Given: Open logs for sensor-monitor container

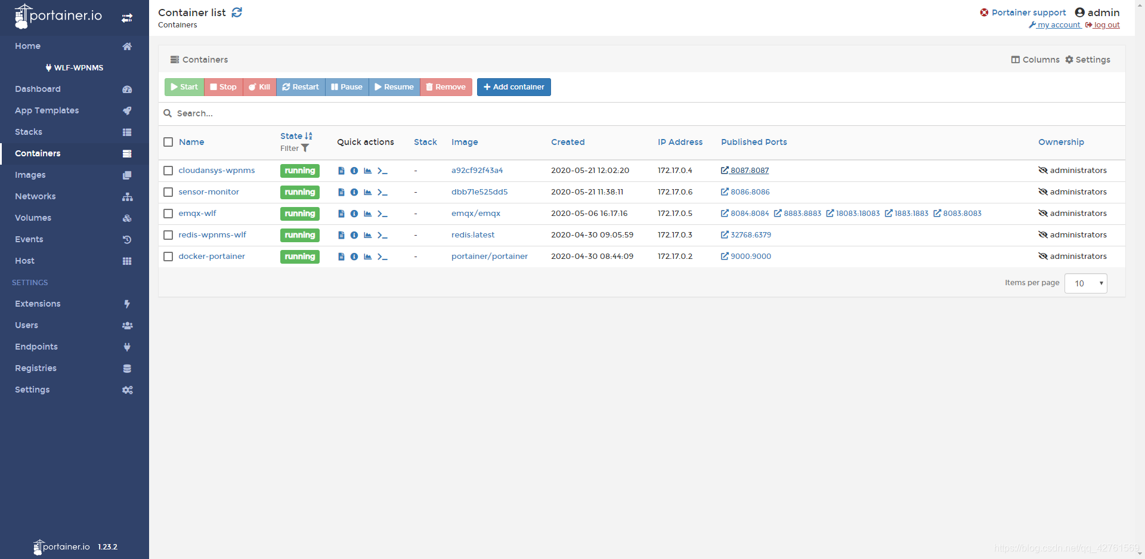Looking at the screenshot, I should tap(341, 192).
